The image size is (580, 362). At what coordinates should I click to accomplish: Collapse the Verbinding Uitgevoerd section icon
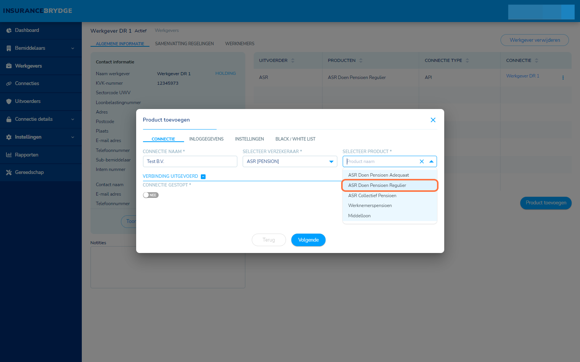[203, 177]
